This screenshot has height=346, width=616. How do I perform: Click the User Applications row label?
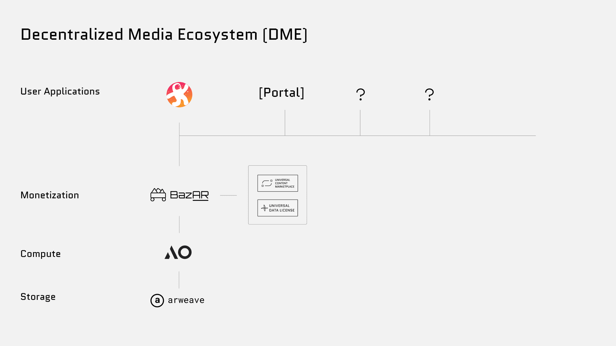pos(60,92)
